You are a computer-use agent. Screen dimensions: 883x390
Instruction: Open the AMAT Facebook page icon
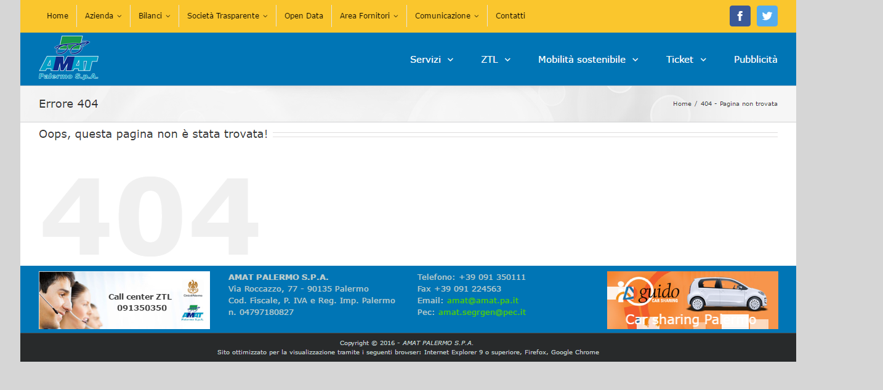740,16
